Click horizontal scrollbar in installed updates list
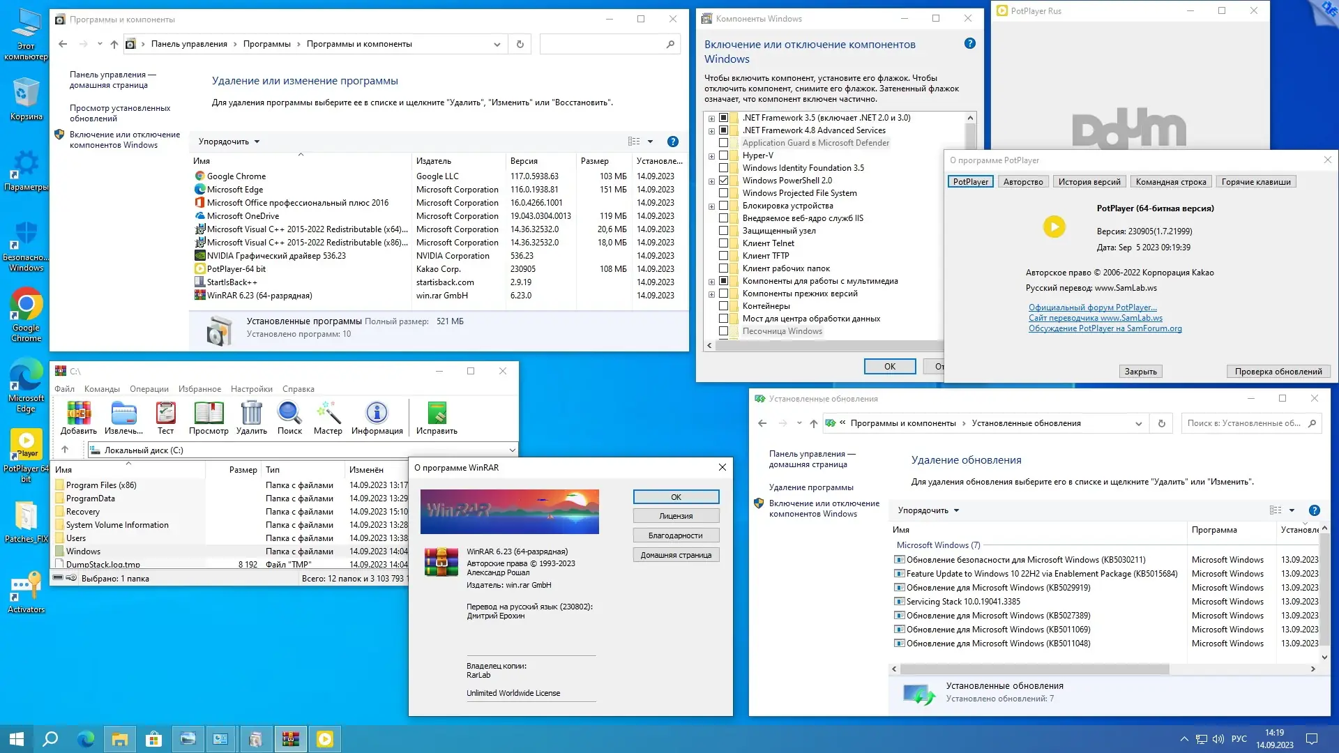Screen dimensions: 1339x753 click(1034, 669)
